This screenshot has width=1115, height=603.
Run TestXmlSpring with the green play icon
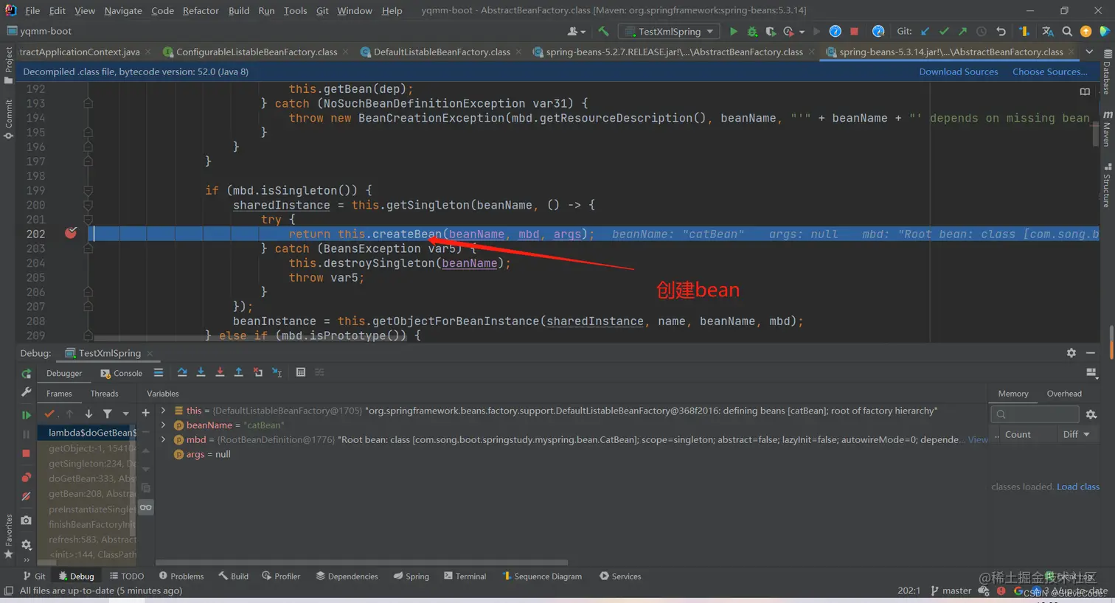point(733,32)
